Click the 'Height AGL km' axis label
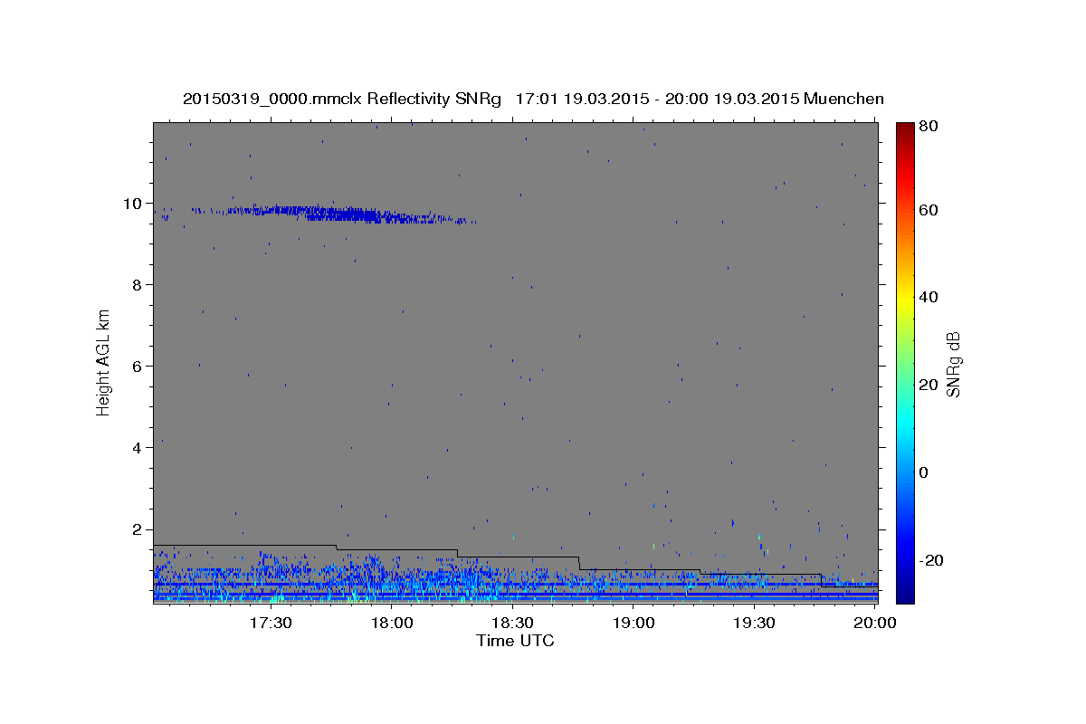This screenshot has height=724, width=1086. click(104, 362)
